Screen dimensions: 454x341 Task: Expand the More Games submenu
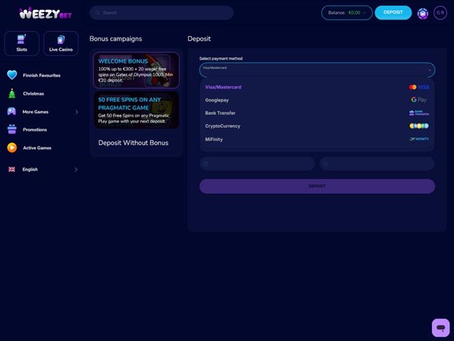click(x=76, y=112)
